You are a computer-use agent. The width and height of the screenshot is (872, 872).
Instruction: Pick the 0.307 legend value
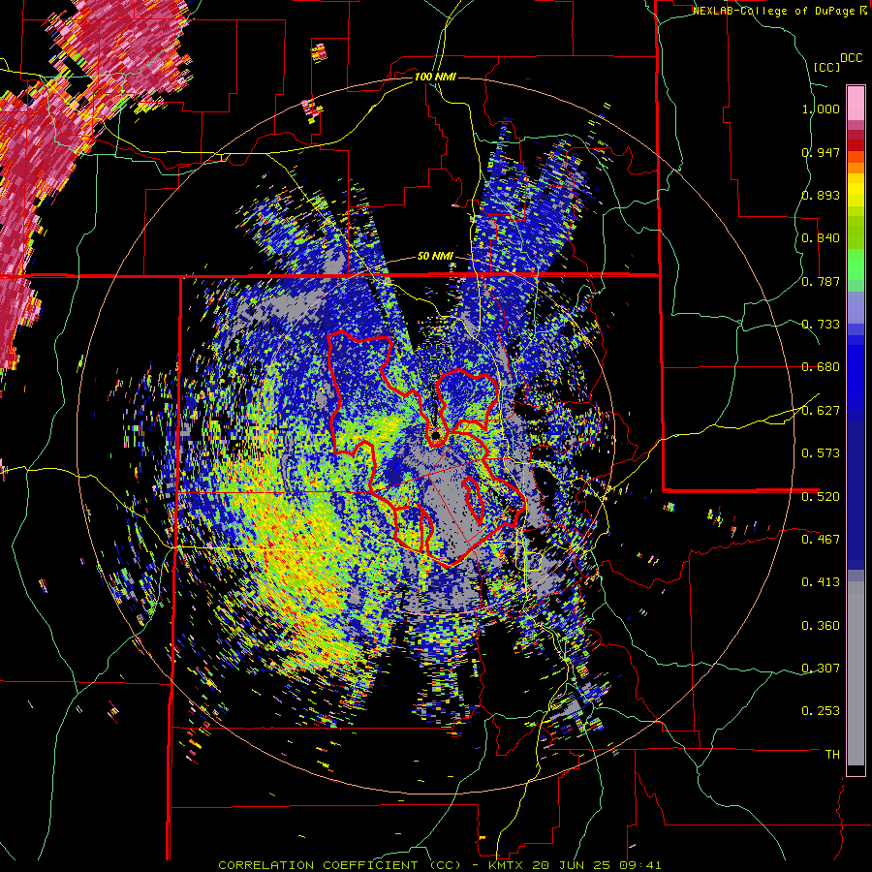click(821, 669)
